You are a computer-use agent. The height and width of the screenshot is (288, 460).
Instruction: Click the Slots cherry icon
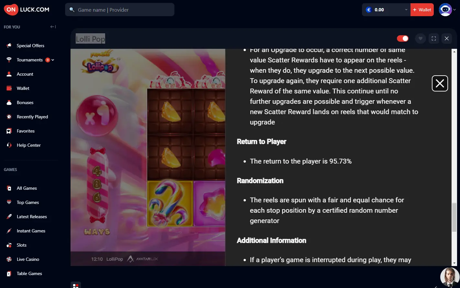click(9, 245)
